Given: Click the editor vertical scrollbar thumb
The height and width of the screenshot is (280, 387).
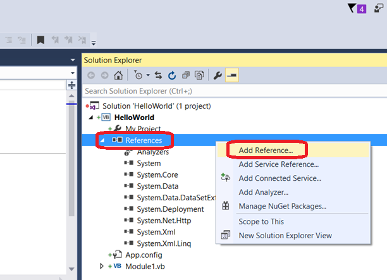Looking at the screenshot, I should point(71,159).
